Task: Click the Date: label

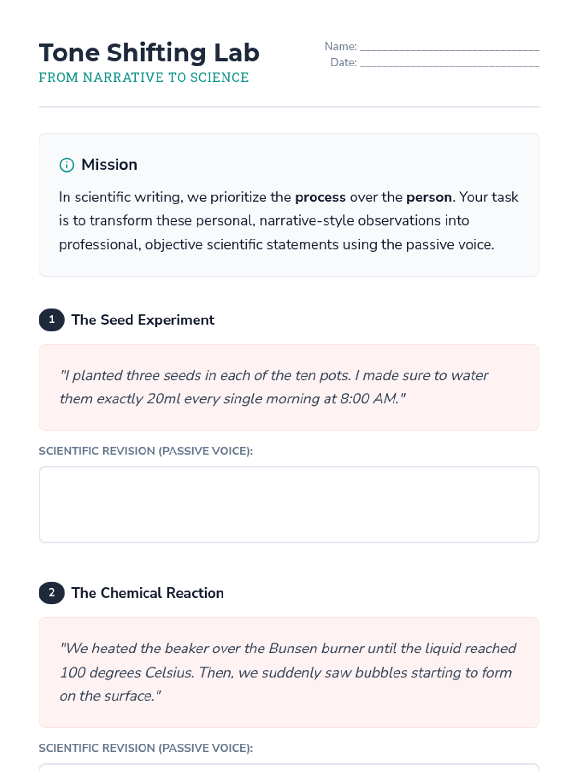Action: 343,63
